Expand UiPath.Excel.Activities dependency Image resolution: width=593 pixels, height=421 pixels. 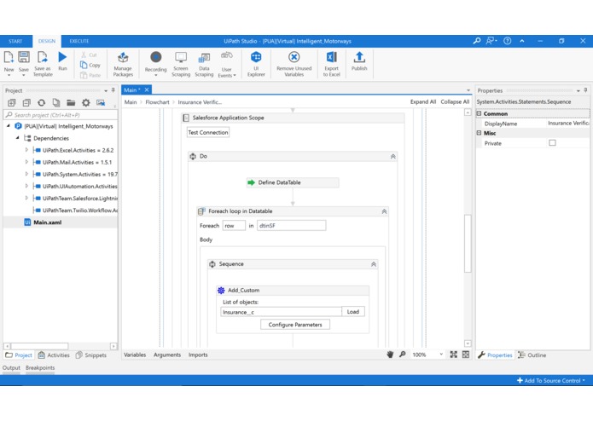click(x=26, y=150)
